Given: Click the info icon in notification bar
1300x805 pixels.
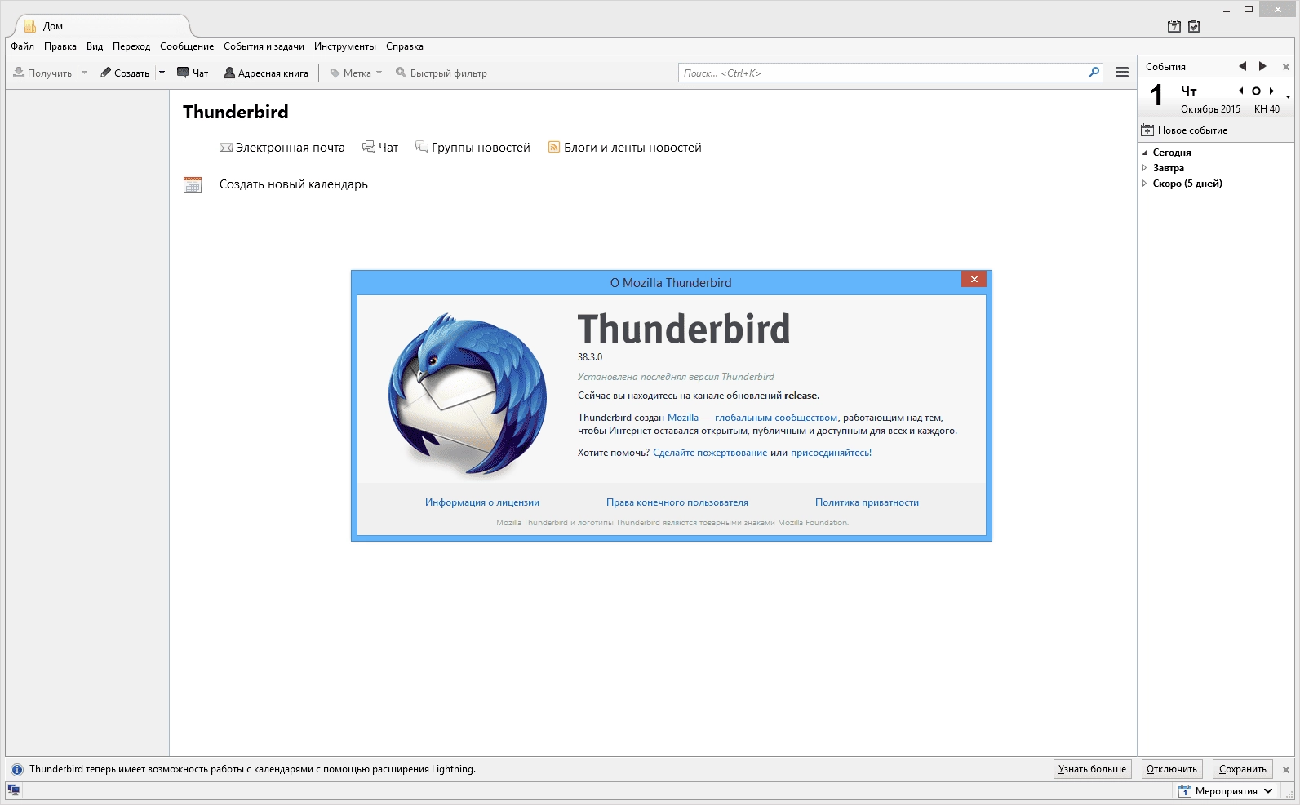Looking at the screenshot, I should tap(17, 769).
